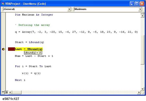Open the Maximum procedure dropdown
This screenshot has height=101, width=146.
pyautogui.click(x=140, y=9)
